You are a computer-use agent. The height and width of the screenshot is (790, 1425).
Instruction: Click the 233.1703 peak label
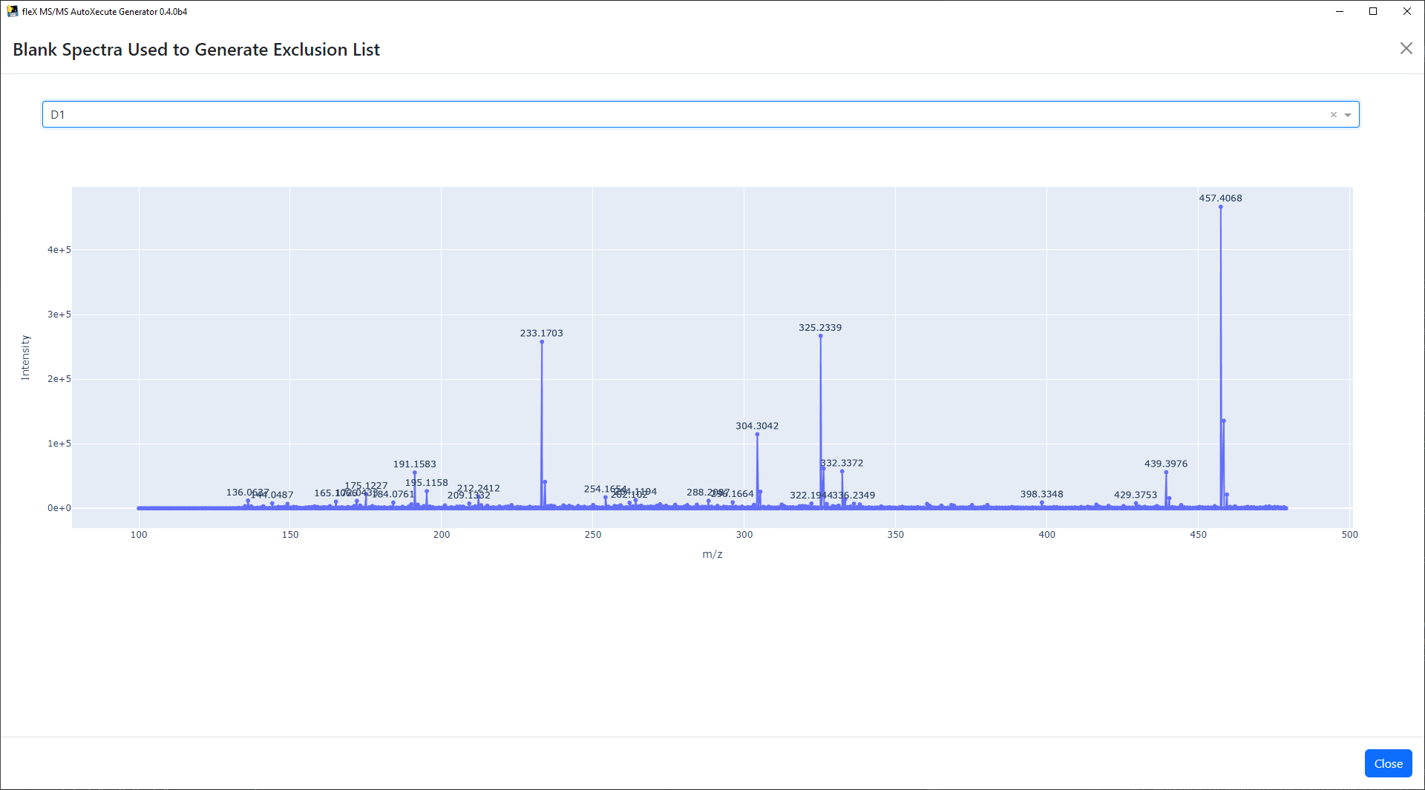tap(541, 333)
